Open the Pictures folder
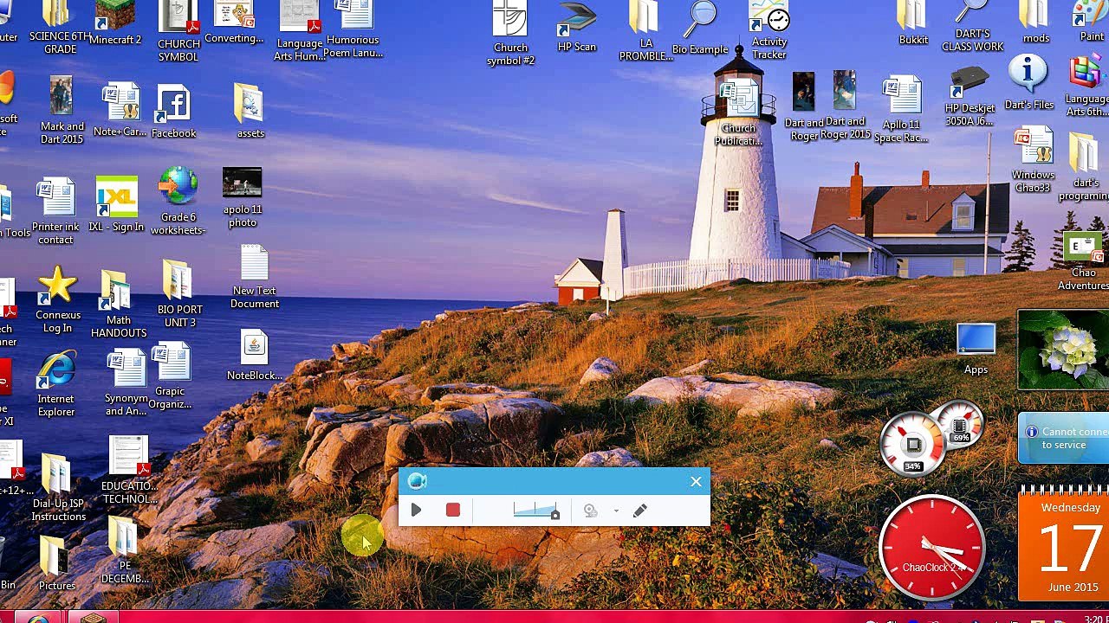Viewport: 1109px width, 623px height. pyautogui.click(x=56, y=564)
